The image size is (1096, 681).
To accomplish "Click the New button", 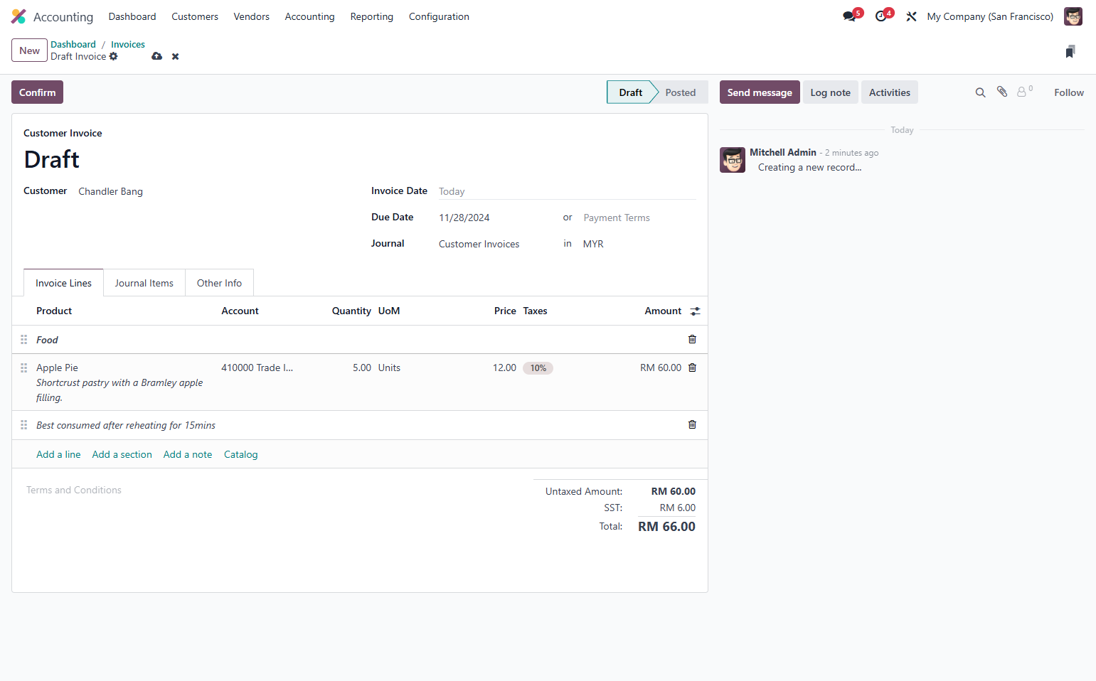I will click(29, 50).
